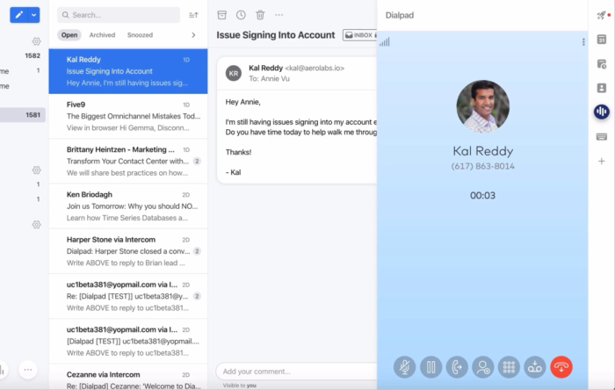Viewport: 615px width, 390px height.
Task: Open the [Dialpad [TEST]] uc1beta381@yopmail conversation
Action: point(128,342)
